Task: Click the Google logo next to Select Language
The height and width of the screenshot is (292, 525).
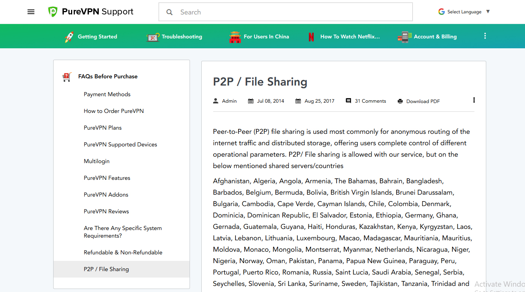Action: click(441, 12)
